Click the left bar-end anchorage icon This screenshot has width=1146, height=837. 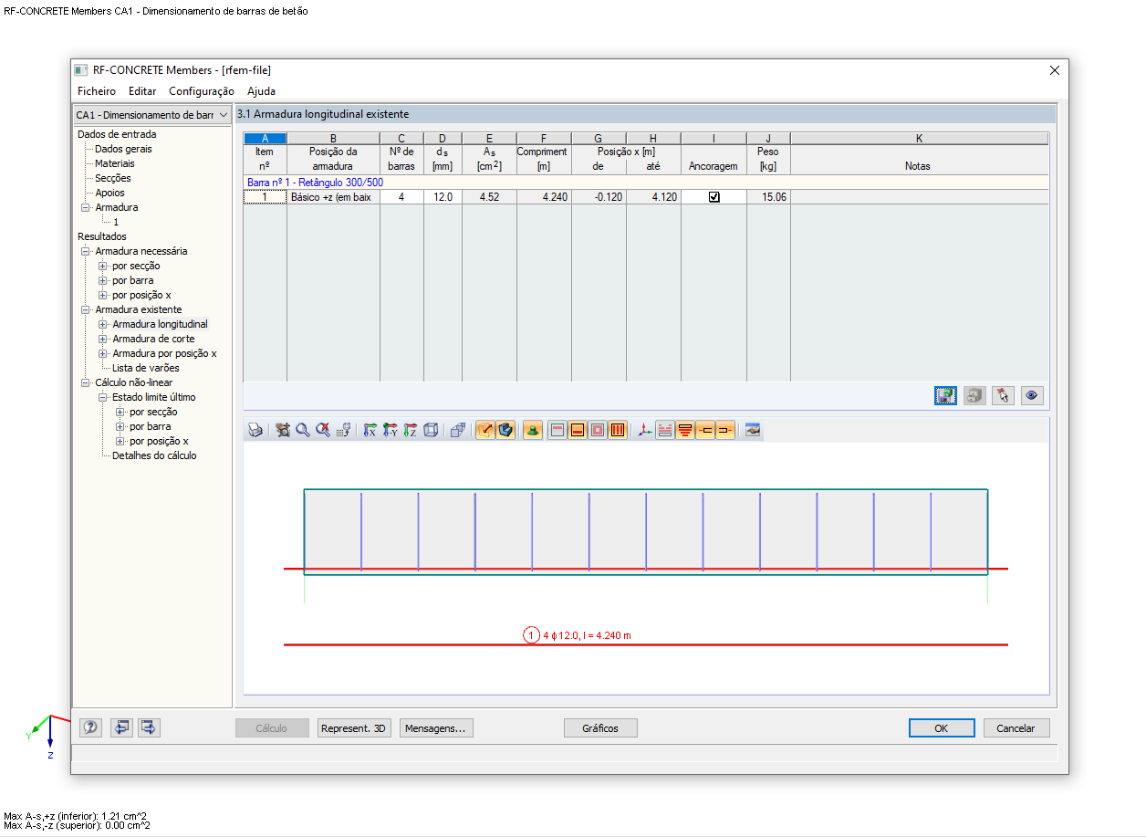[x=705, y=430]
